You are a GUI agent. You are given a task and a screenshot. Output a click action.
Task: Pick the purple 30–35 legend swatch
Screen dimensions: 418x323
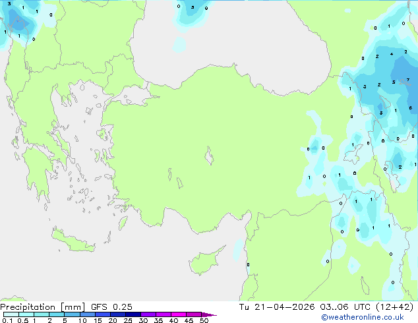coord(148,314)
